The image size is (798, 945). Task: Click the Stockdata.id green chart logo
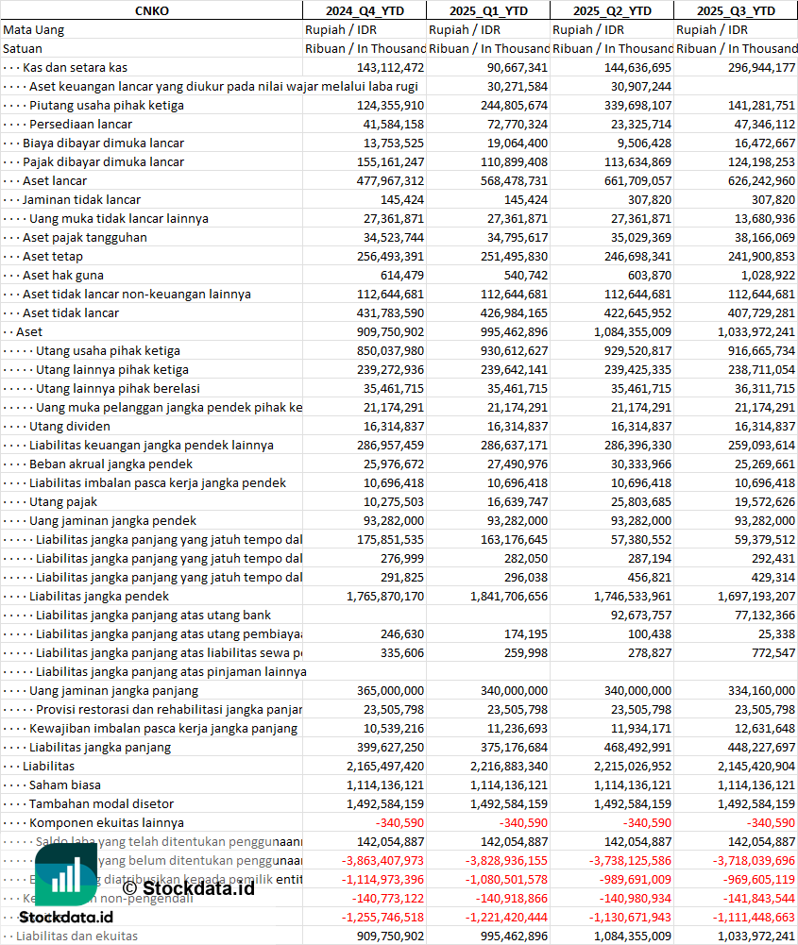click(x=66, y=874)
